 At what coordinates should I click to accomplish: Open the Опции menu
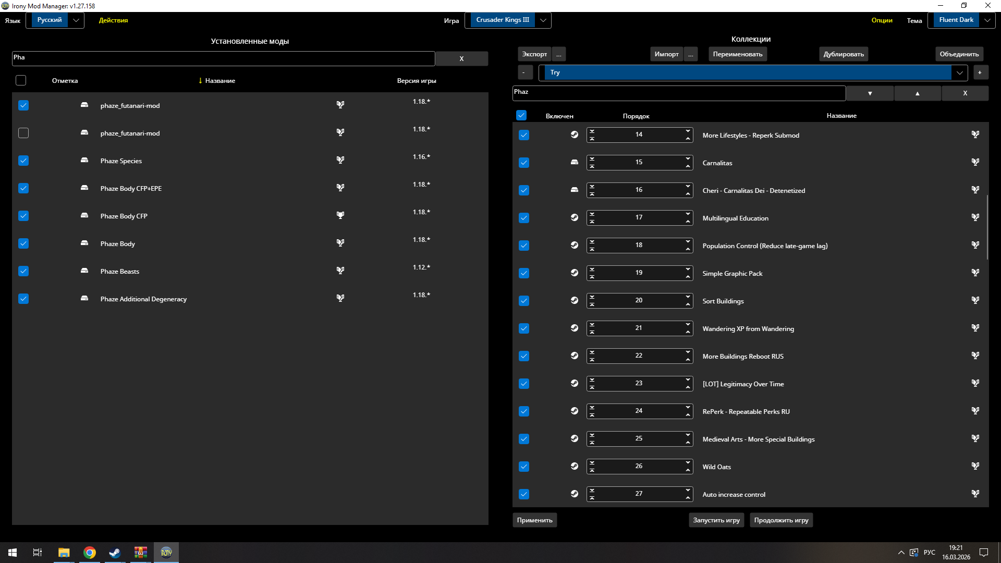pos(882,20)
